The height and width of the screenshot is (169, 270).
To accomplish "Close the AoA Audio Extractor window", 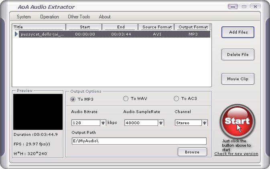I will (x=254, y=7).
